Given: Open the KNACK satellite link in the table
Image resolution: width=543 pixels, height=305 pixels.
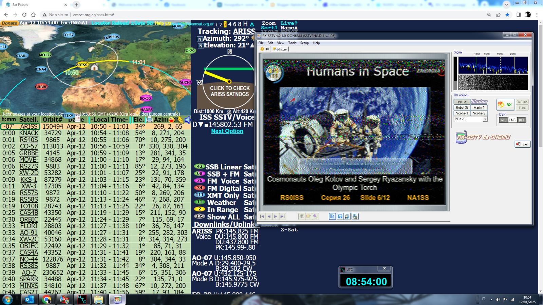Looking at the screenshot, I should pyautogui.click(x=29, y=133).
